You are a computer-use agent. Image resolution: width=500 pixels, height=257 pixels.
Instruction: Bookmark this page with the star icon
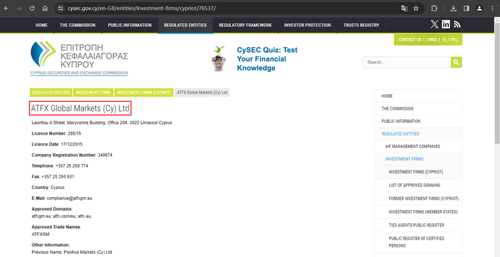coord(416,9)
